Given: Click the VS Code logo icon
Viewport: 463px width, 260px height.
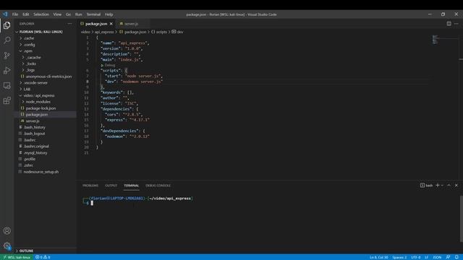Looking at the screenshot, I should (x=5, y=14).
